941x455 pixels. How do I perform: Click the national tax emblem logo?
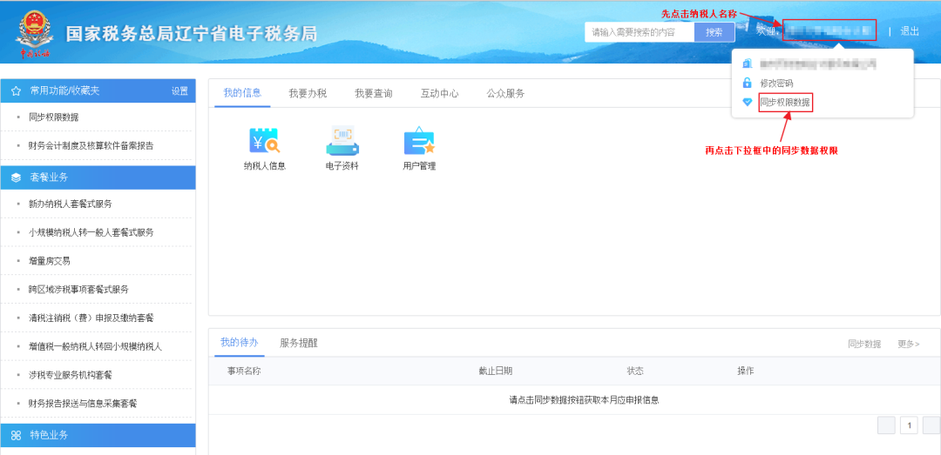point(34,33)
